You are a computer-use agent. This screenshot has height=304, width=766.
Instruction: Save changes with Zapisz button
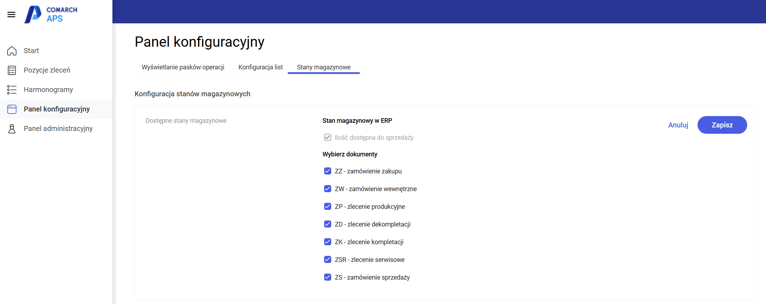coord(722,125)
